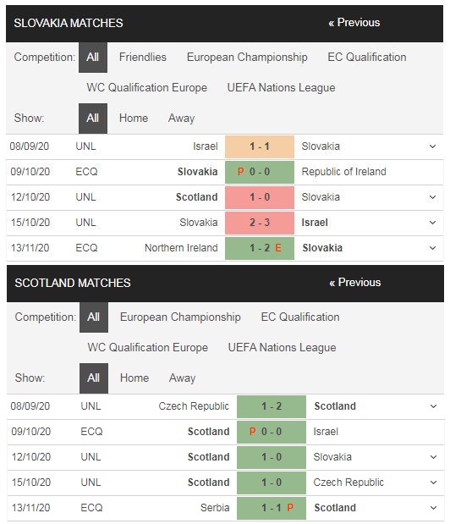The width and height of the screenshot is (450, 524).
Task: Click the red 2-3 Slovakia vs Israel score
Action: tap(260, 223)
